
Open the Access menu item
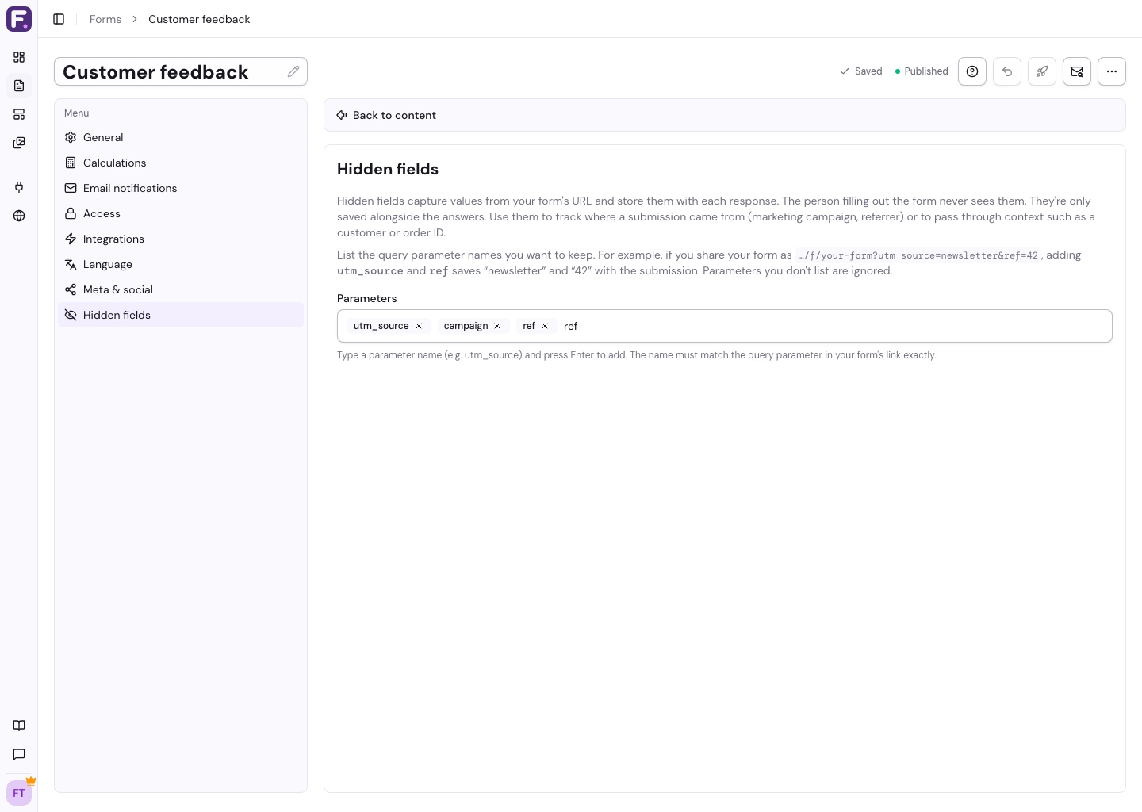coord(181,213)
